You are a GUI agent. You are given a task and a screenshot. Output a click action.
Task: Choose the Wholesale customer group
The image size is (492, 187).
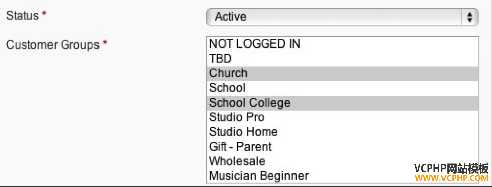[x=342, y=161]
